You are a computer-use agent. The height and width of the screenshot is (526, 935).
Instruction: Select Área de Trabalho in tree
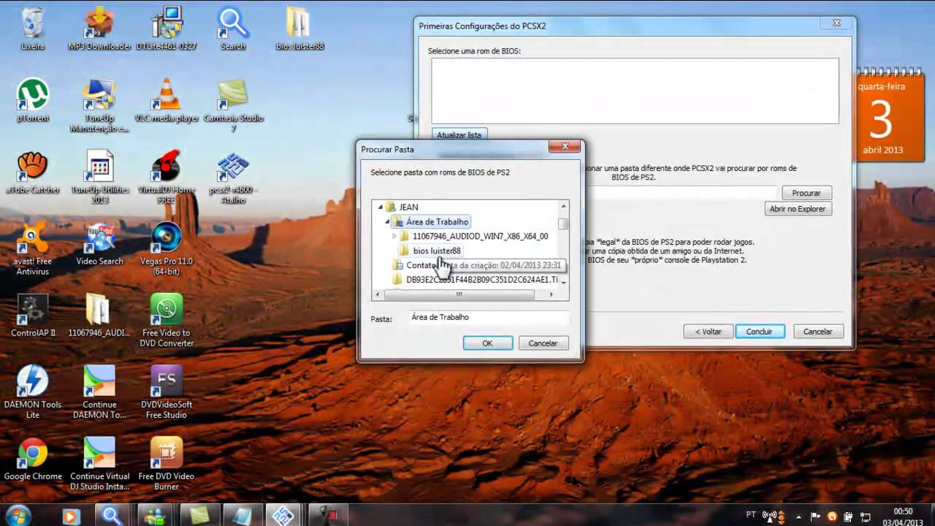click(x=437, y=221)
